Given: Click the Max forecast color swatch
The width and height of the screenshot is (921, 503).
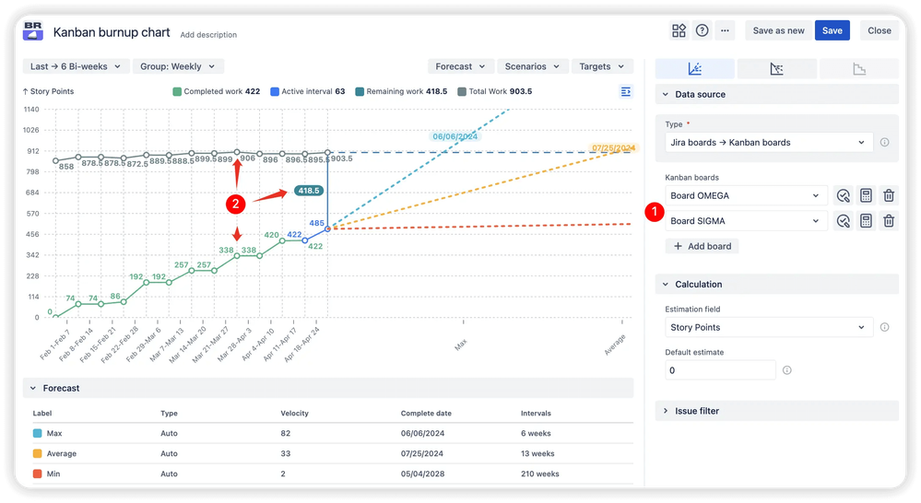Looking at the screenshot, I should point(37,433).
